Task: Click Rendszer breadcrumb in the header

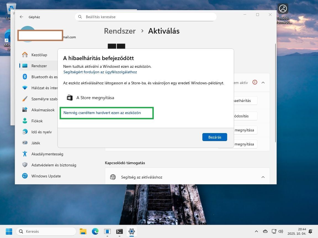Action: pos(120,31)
